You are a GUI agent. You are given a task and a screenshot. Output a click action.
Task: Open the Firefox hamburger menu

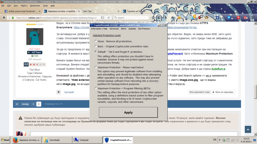(x=253, y=18)
